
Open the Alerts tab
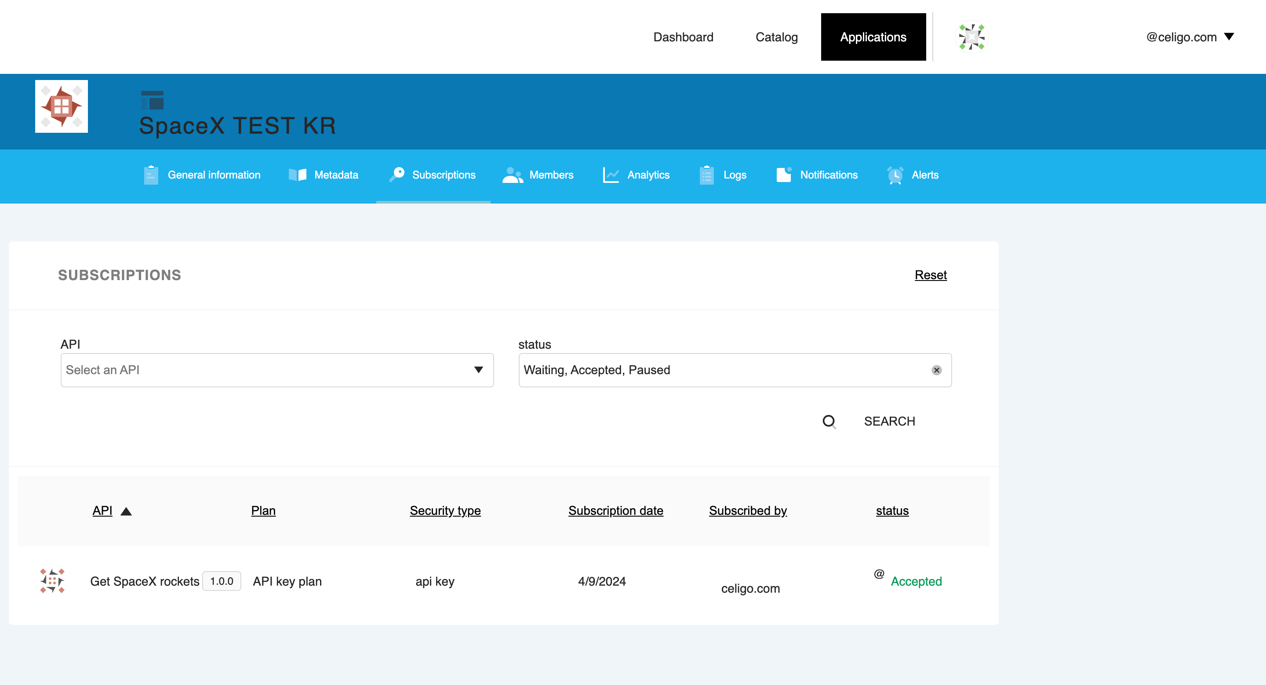[x=913, y=175]
